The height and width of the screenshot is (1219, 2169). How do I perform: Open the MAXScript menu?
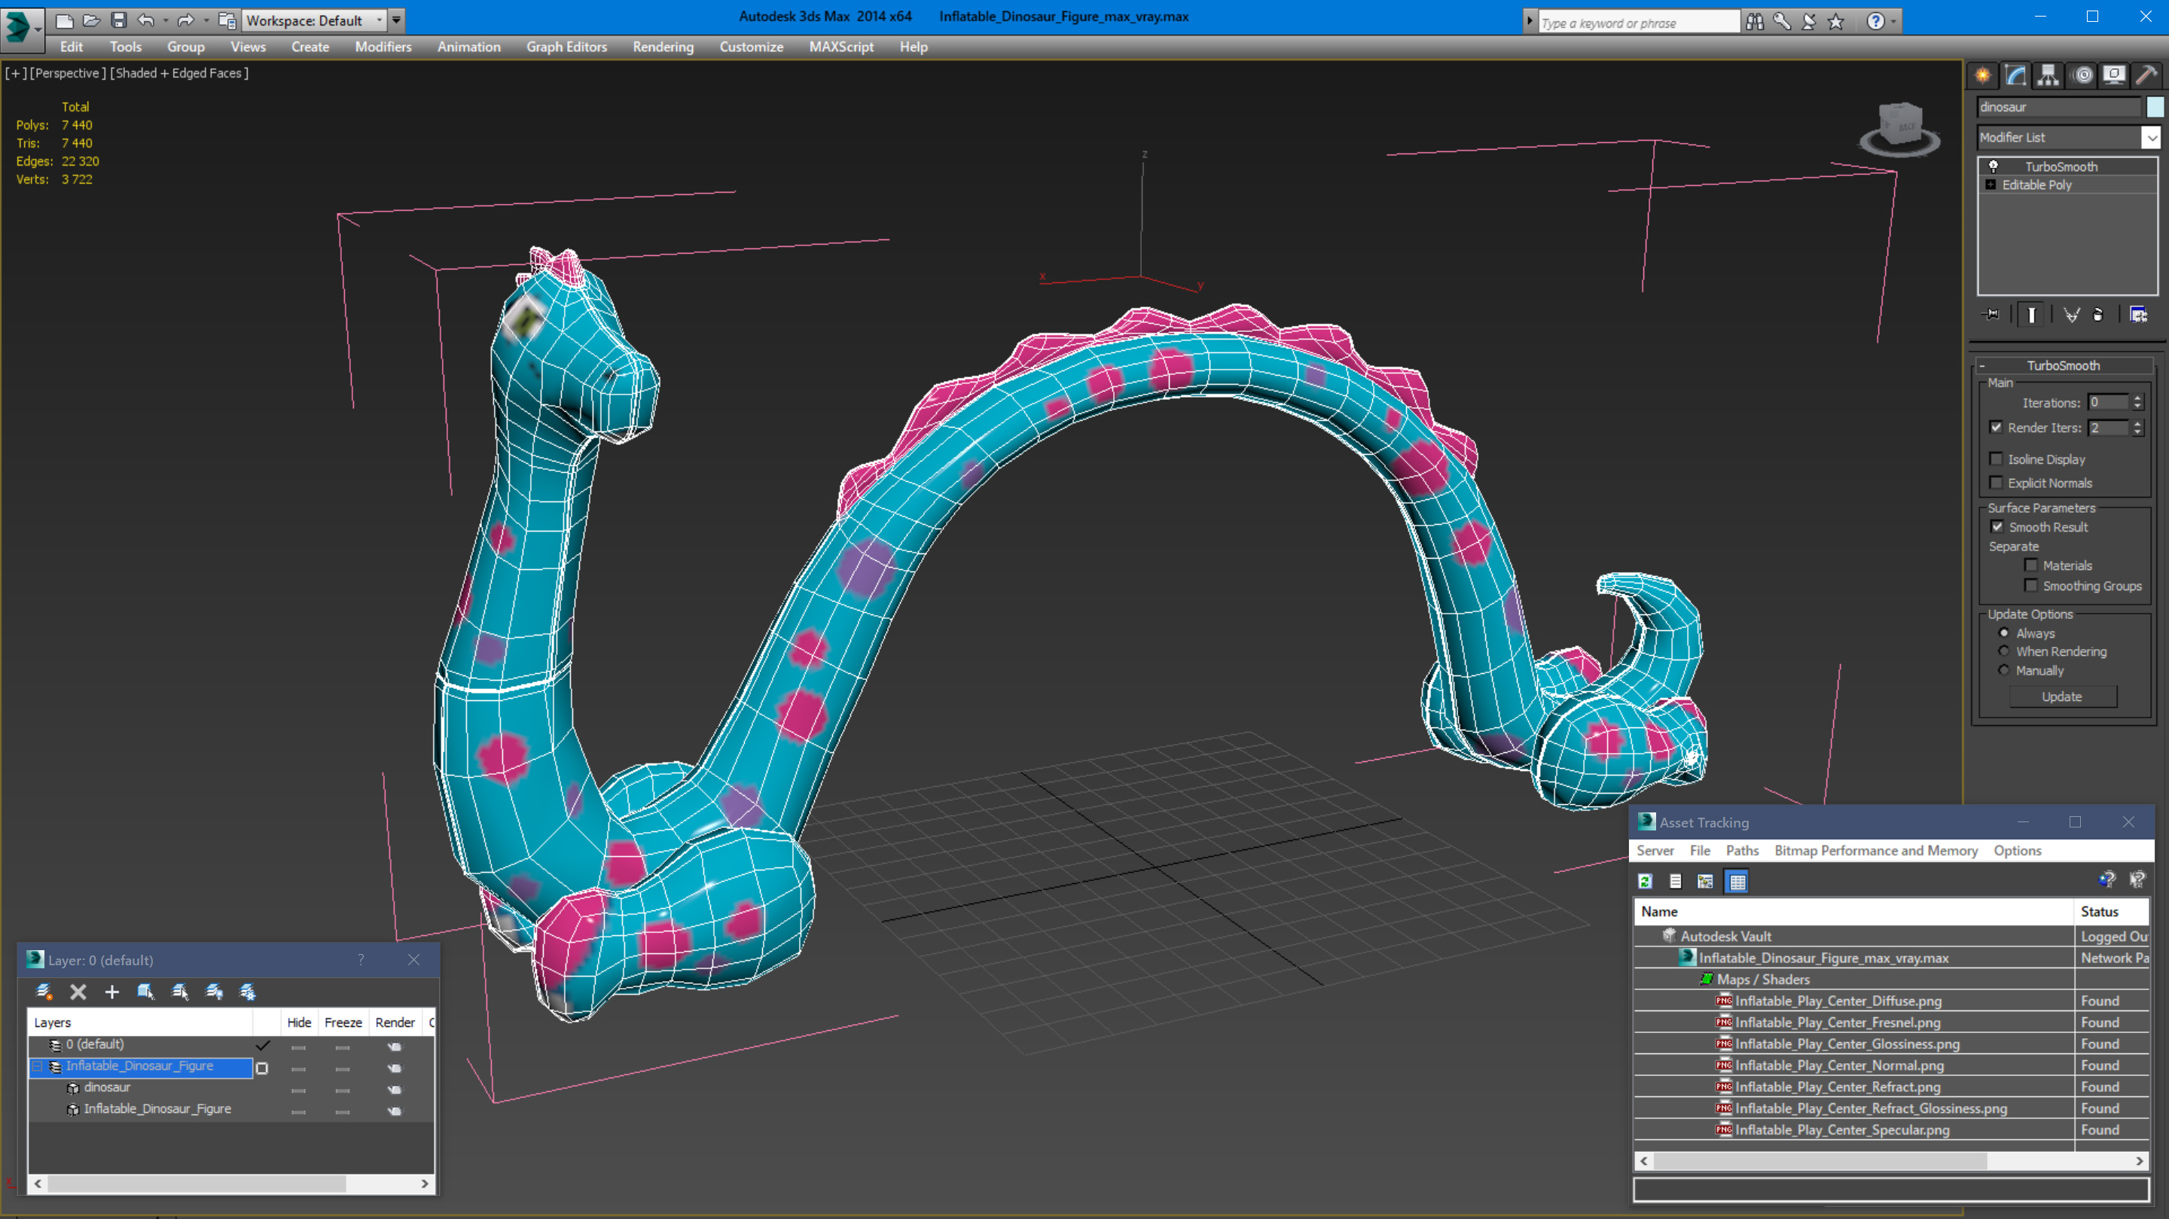click(841, 47)
